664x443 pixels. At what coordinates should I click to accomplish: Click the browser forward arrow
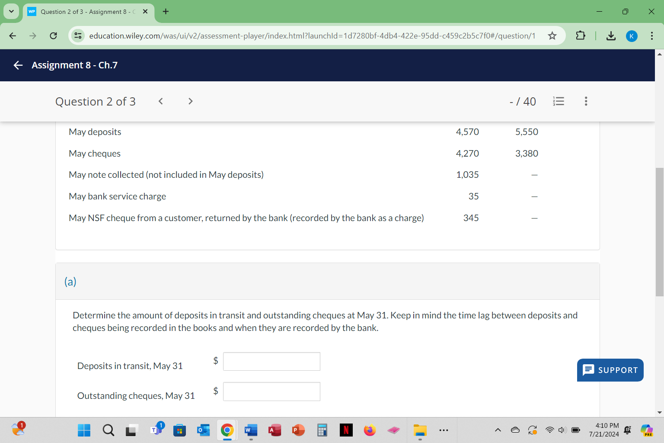[x=33, y=36]
